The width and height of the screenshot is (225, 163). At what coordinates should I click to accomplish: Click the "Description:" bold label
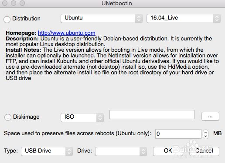(x=22, y=39)
